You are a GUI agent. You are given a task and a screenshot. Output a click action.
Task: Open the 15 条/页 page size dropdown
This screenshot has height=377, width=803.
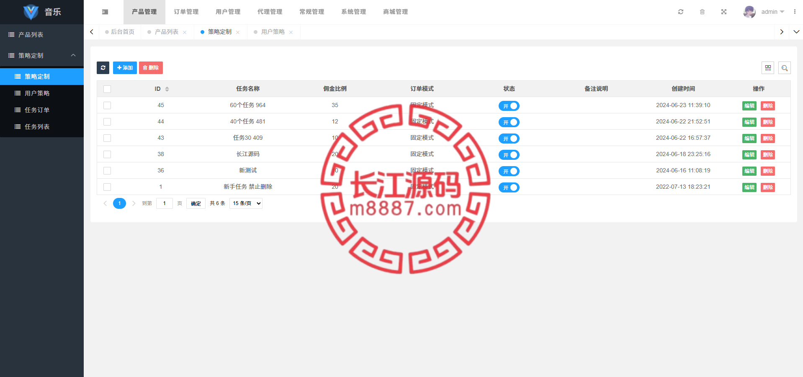[x=246, y=203]
